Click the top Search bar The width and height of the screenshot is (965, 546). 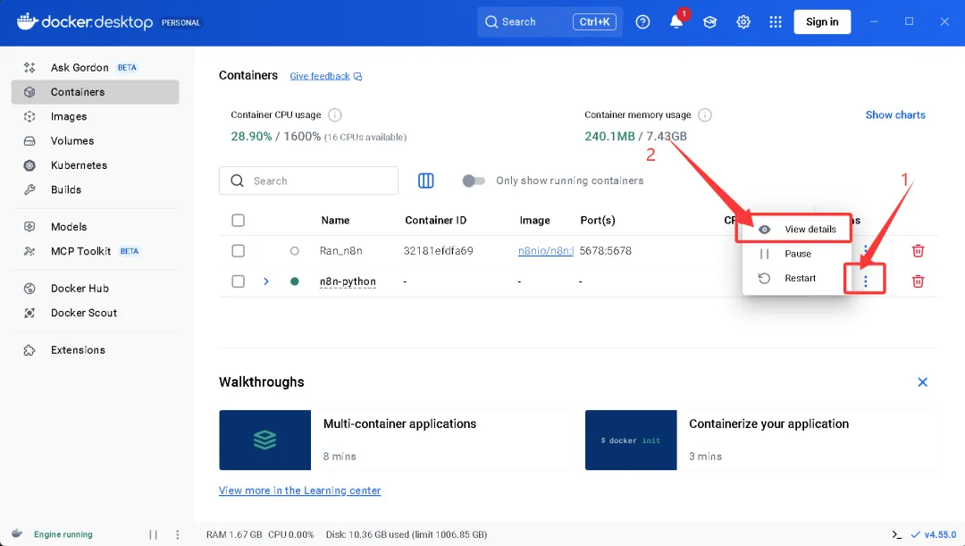click(550, 22)
